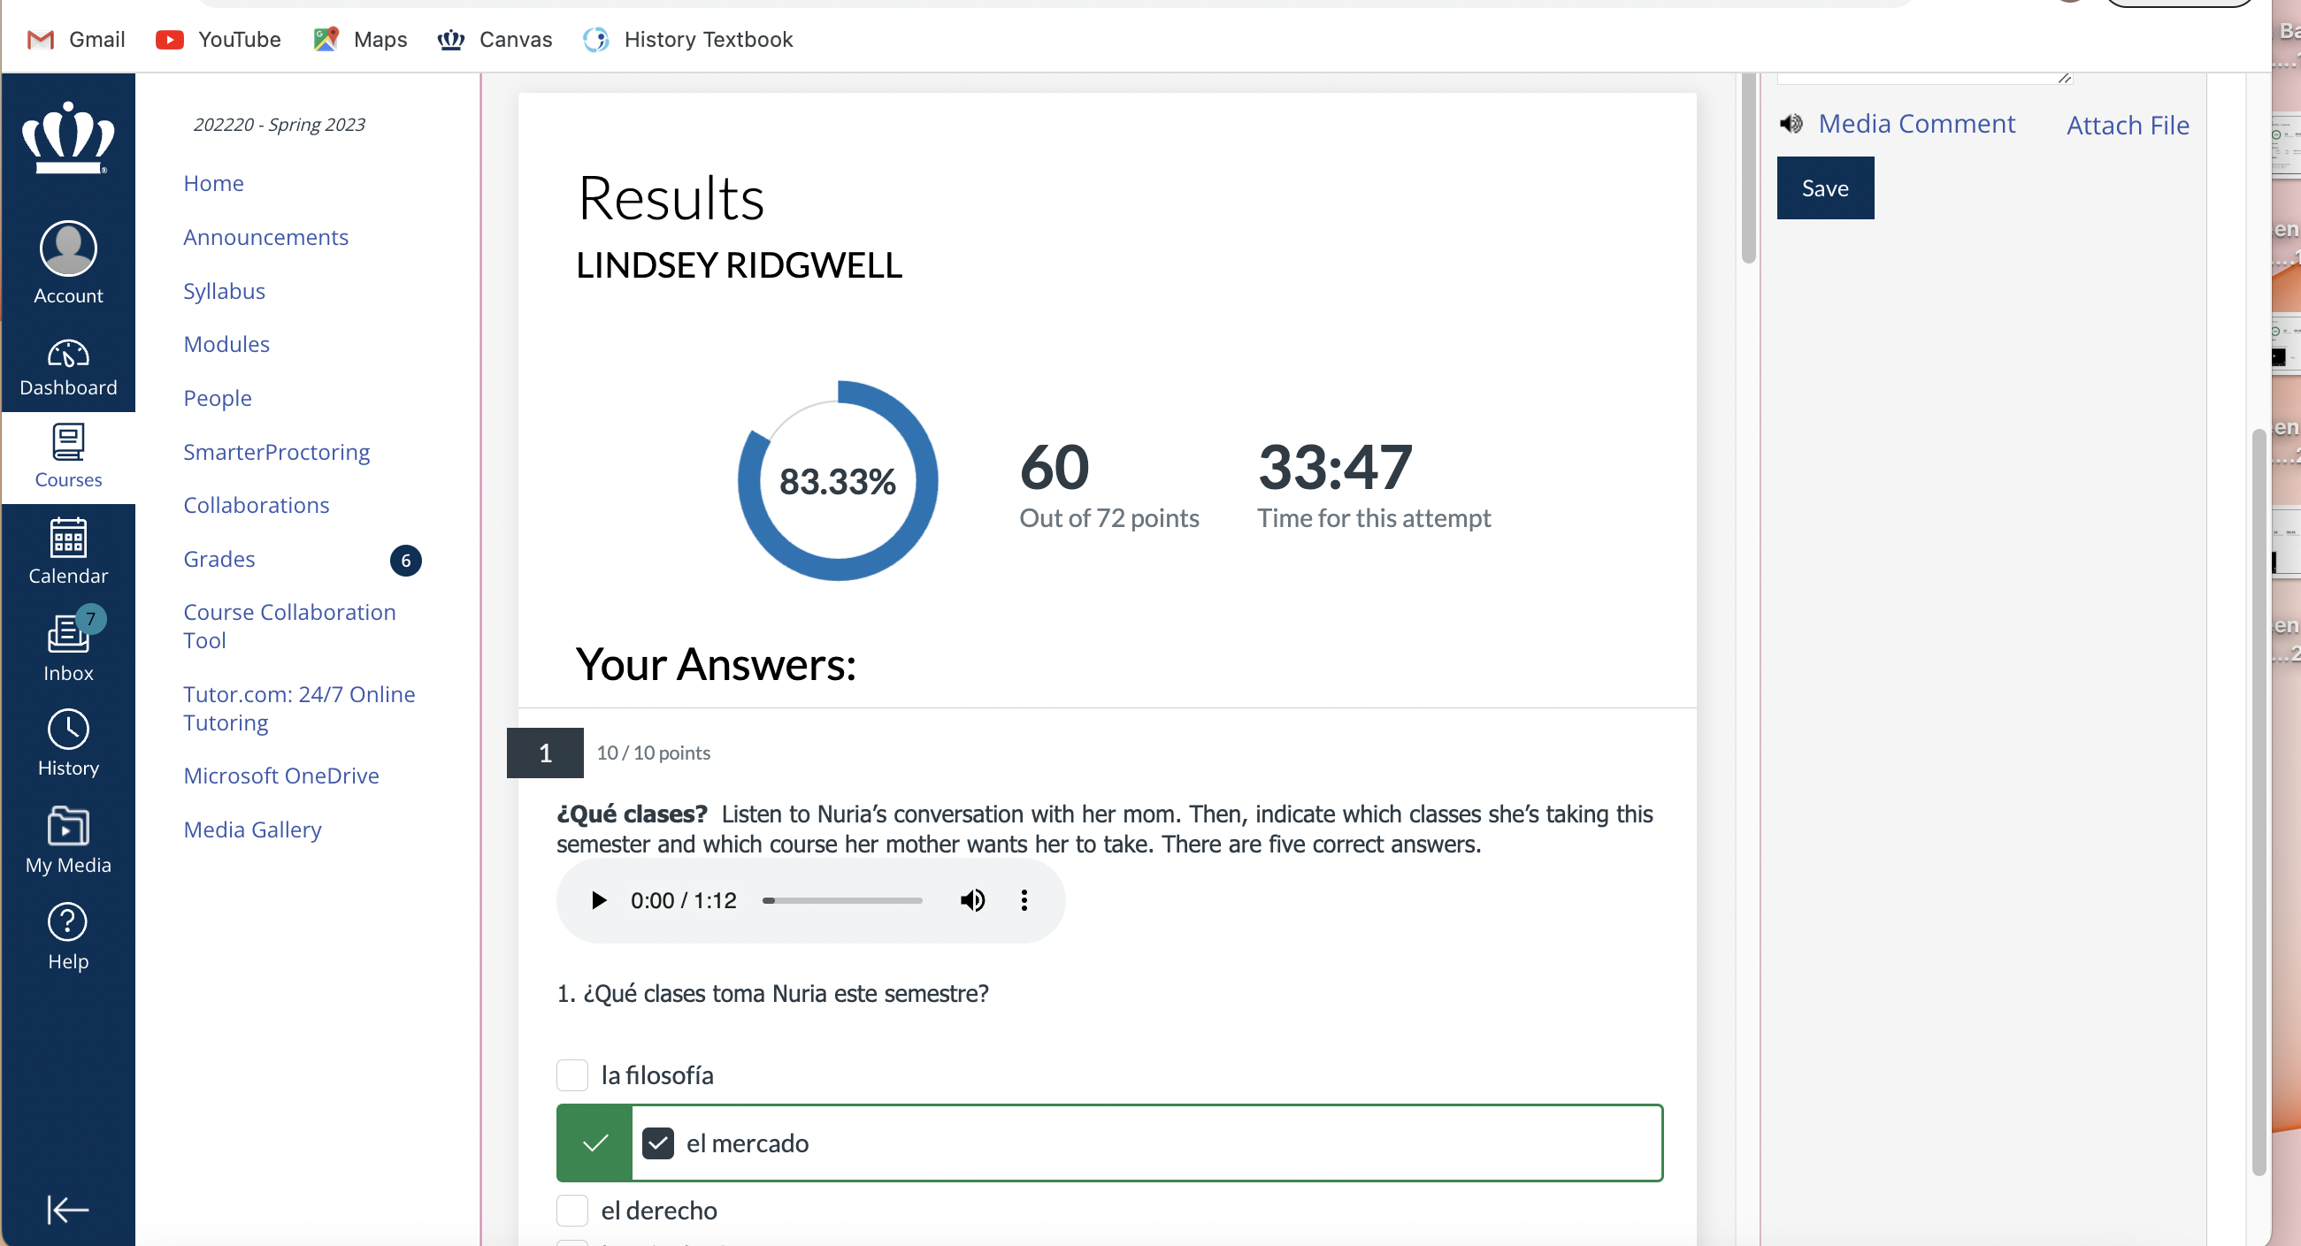
Task: Click the institution crown logo
Action: coord(68,138)
